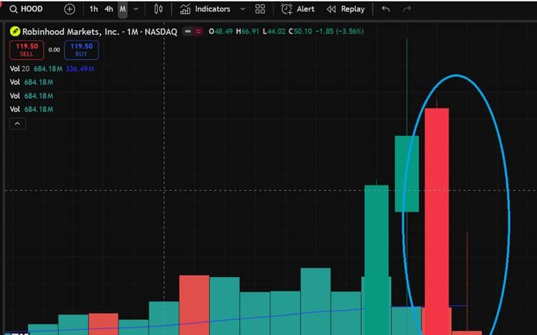Open the candlestick chart type selector
Image resolution: width=537 pixels, height=335 pixels.
(x=159, y=9)
